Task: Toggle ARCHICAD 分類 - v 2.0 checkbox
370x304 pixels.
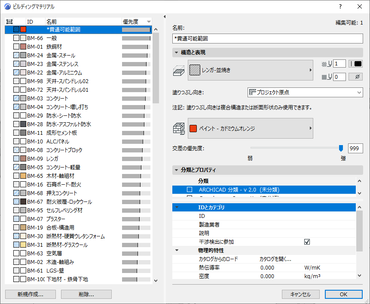Action: [x=190, y=189]
